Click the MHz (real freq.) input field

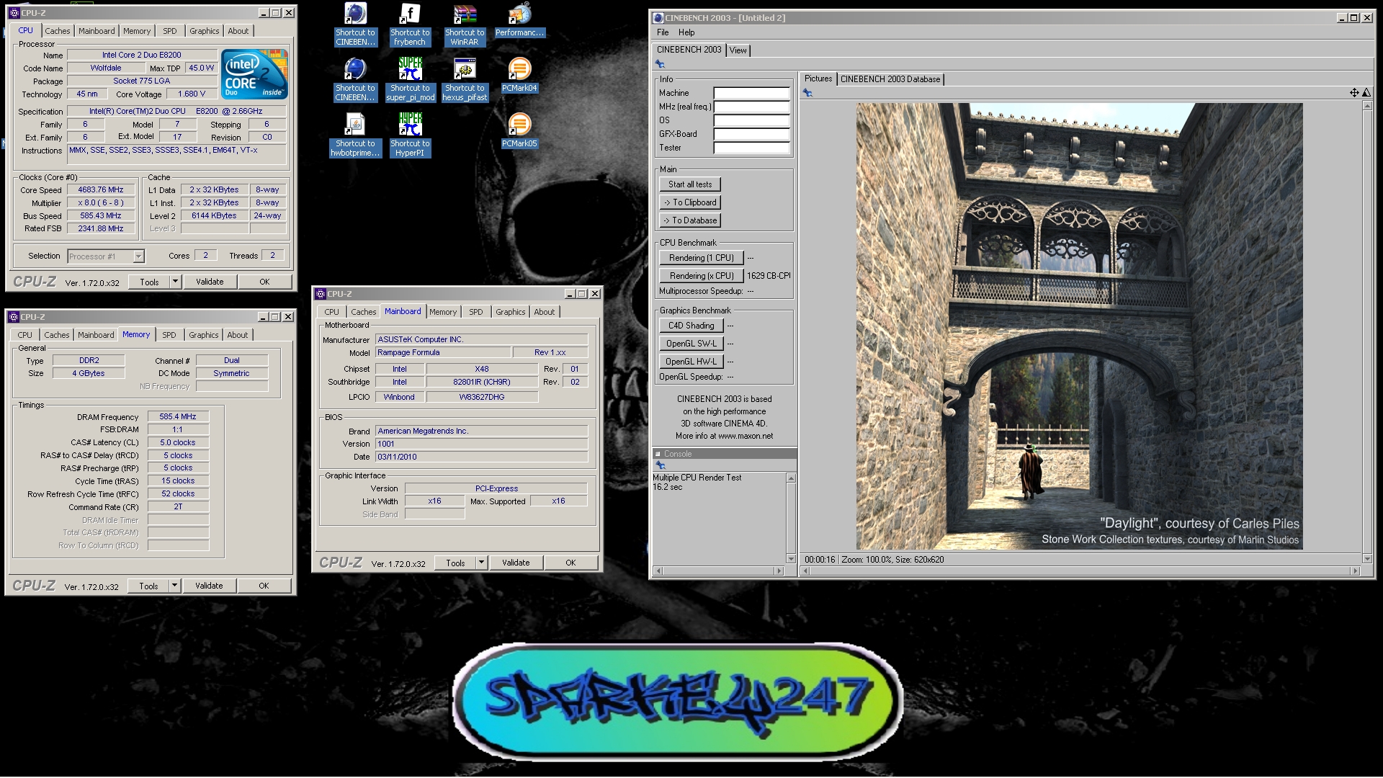coord(751,107)
